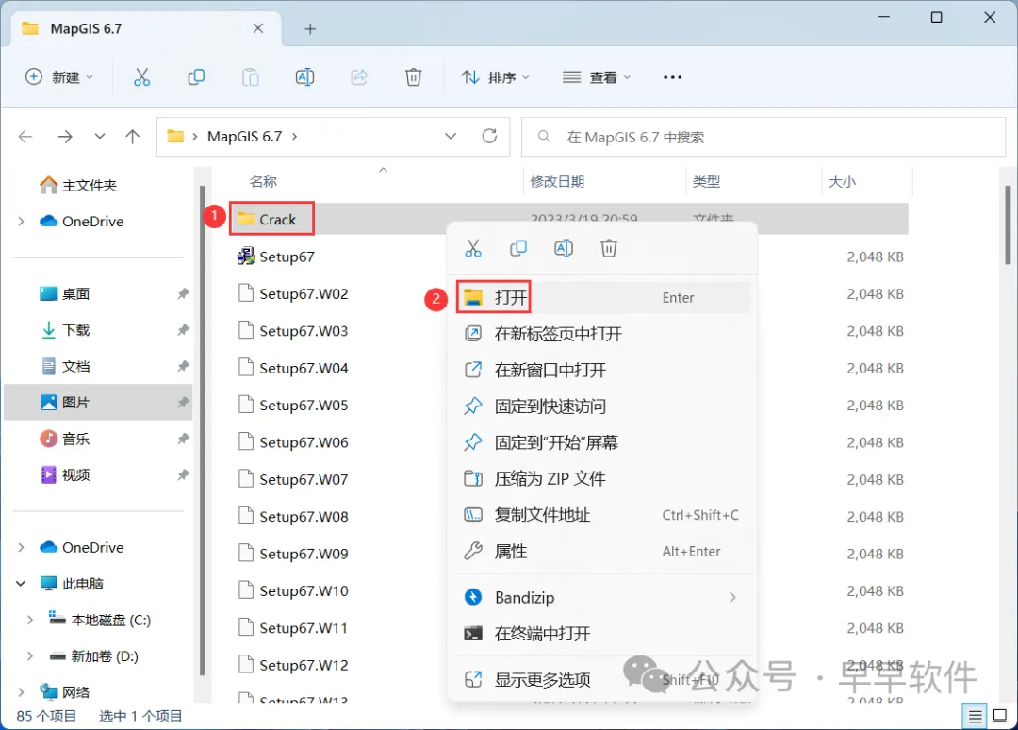Click the context menu Delete icon
Image resolution: width=1018 pixels, height=730 pixels.
[608, 248]
